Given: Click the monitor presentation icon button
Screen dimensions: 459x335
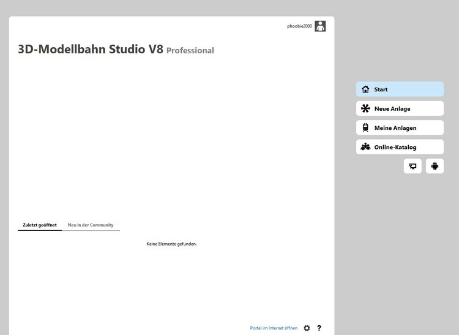Looking at the screenshot, I should pyautogui.click(x=412, y=166).
